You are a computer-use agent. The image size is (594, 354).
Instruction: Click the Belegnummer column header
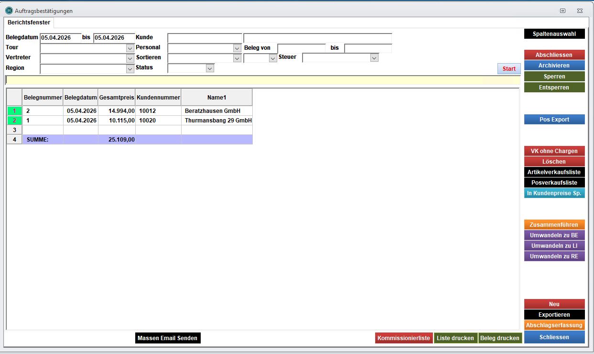[x=43, y=98]
